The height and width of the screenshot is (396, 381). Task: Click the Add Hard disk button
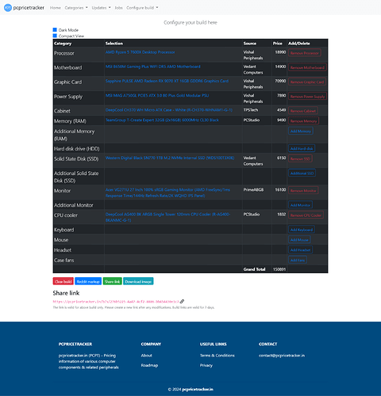coord(302,148)
